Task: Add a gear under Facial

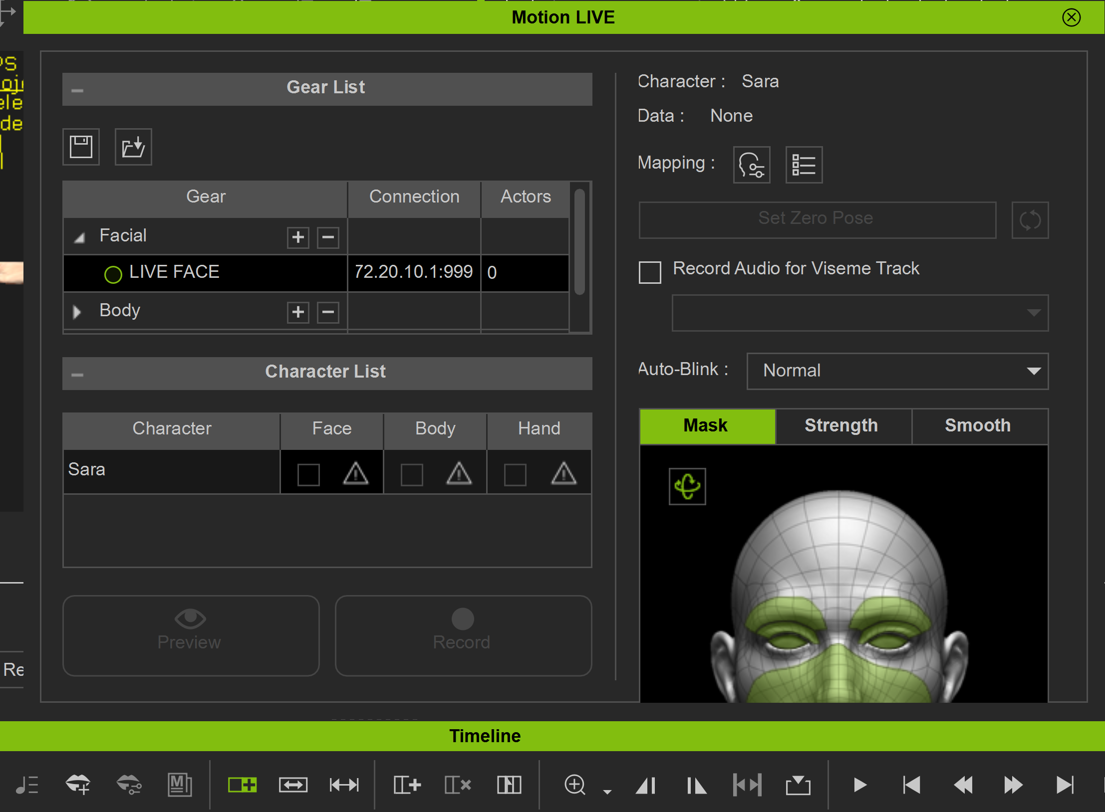Action: point(298,237)
